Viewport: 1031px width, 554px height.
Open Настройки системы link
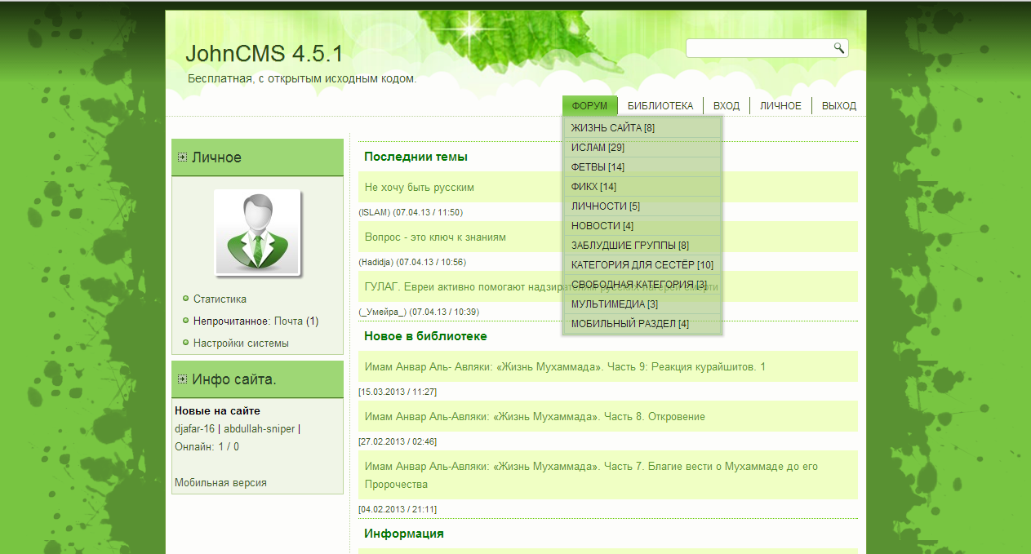coord(241,343)
